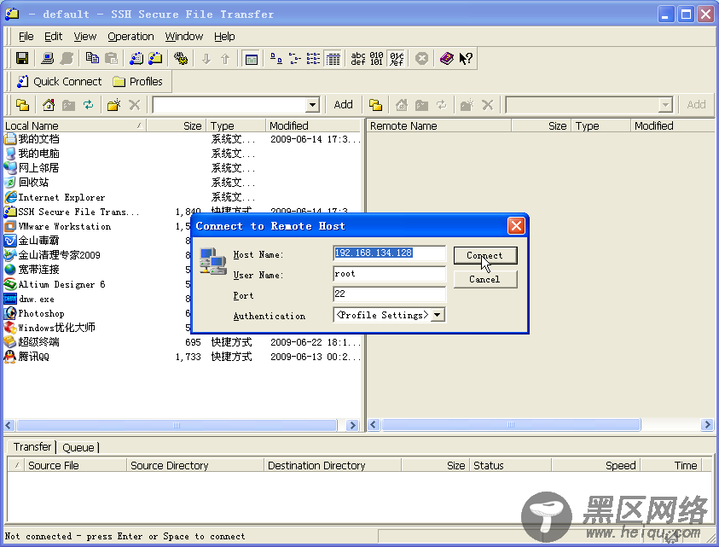This screenshot has height=547, width=719.
Task: Click the local pane horizontal scrollbar thumb
Action: tap(177, 425)
